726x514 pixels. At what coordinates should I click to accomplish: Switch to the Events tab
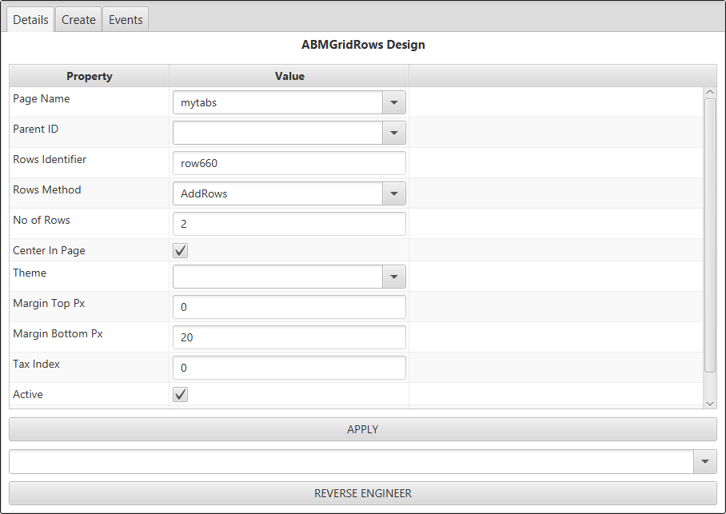[126, 20]
